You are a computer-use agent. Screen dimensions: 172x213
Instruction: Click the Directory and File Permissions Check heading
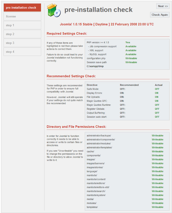76,127
